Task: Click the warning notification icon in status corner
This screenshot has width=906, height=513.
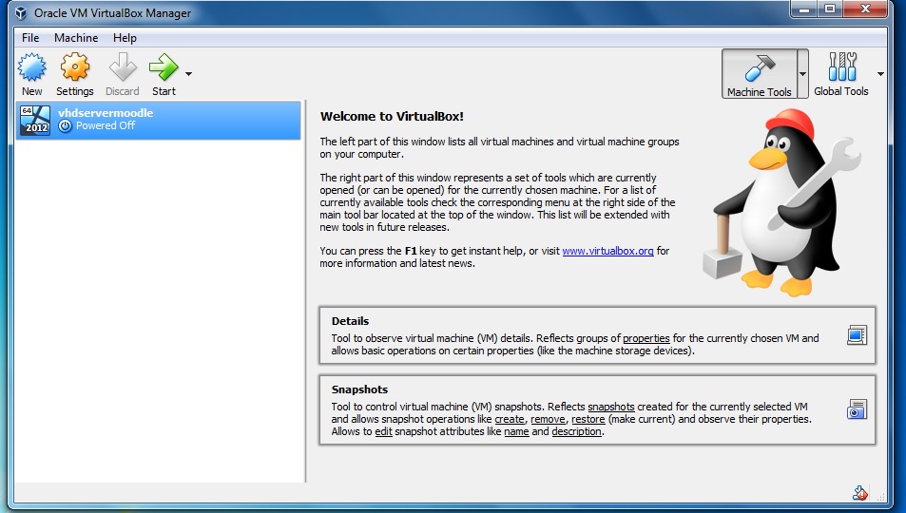Action: click(859, 493)
